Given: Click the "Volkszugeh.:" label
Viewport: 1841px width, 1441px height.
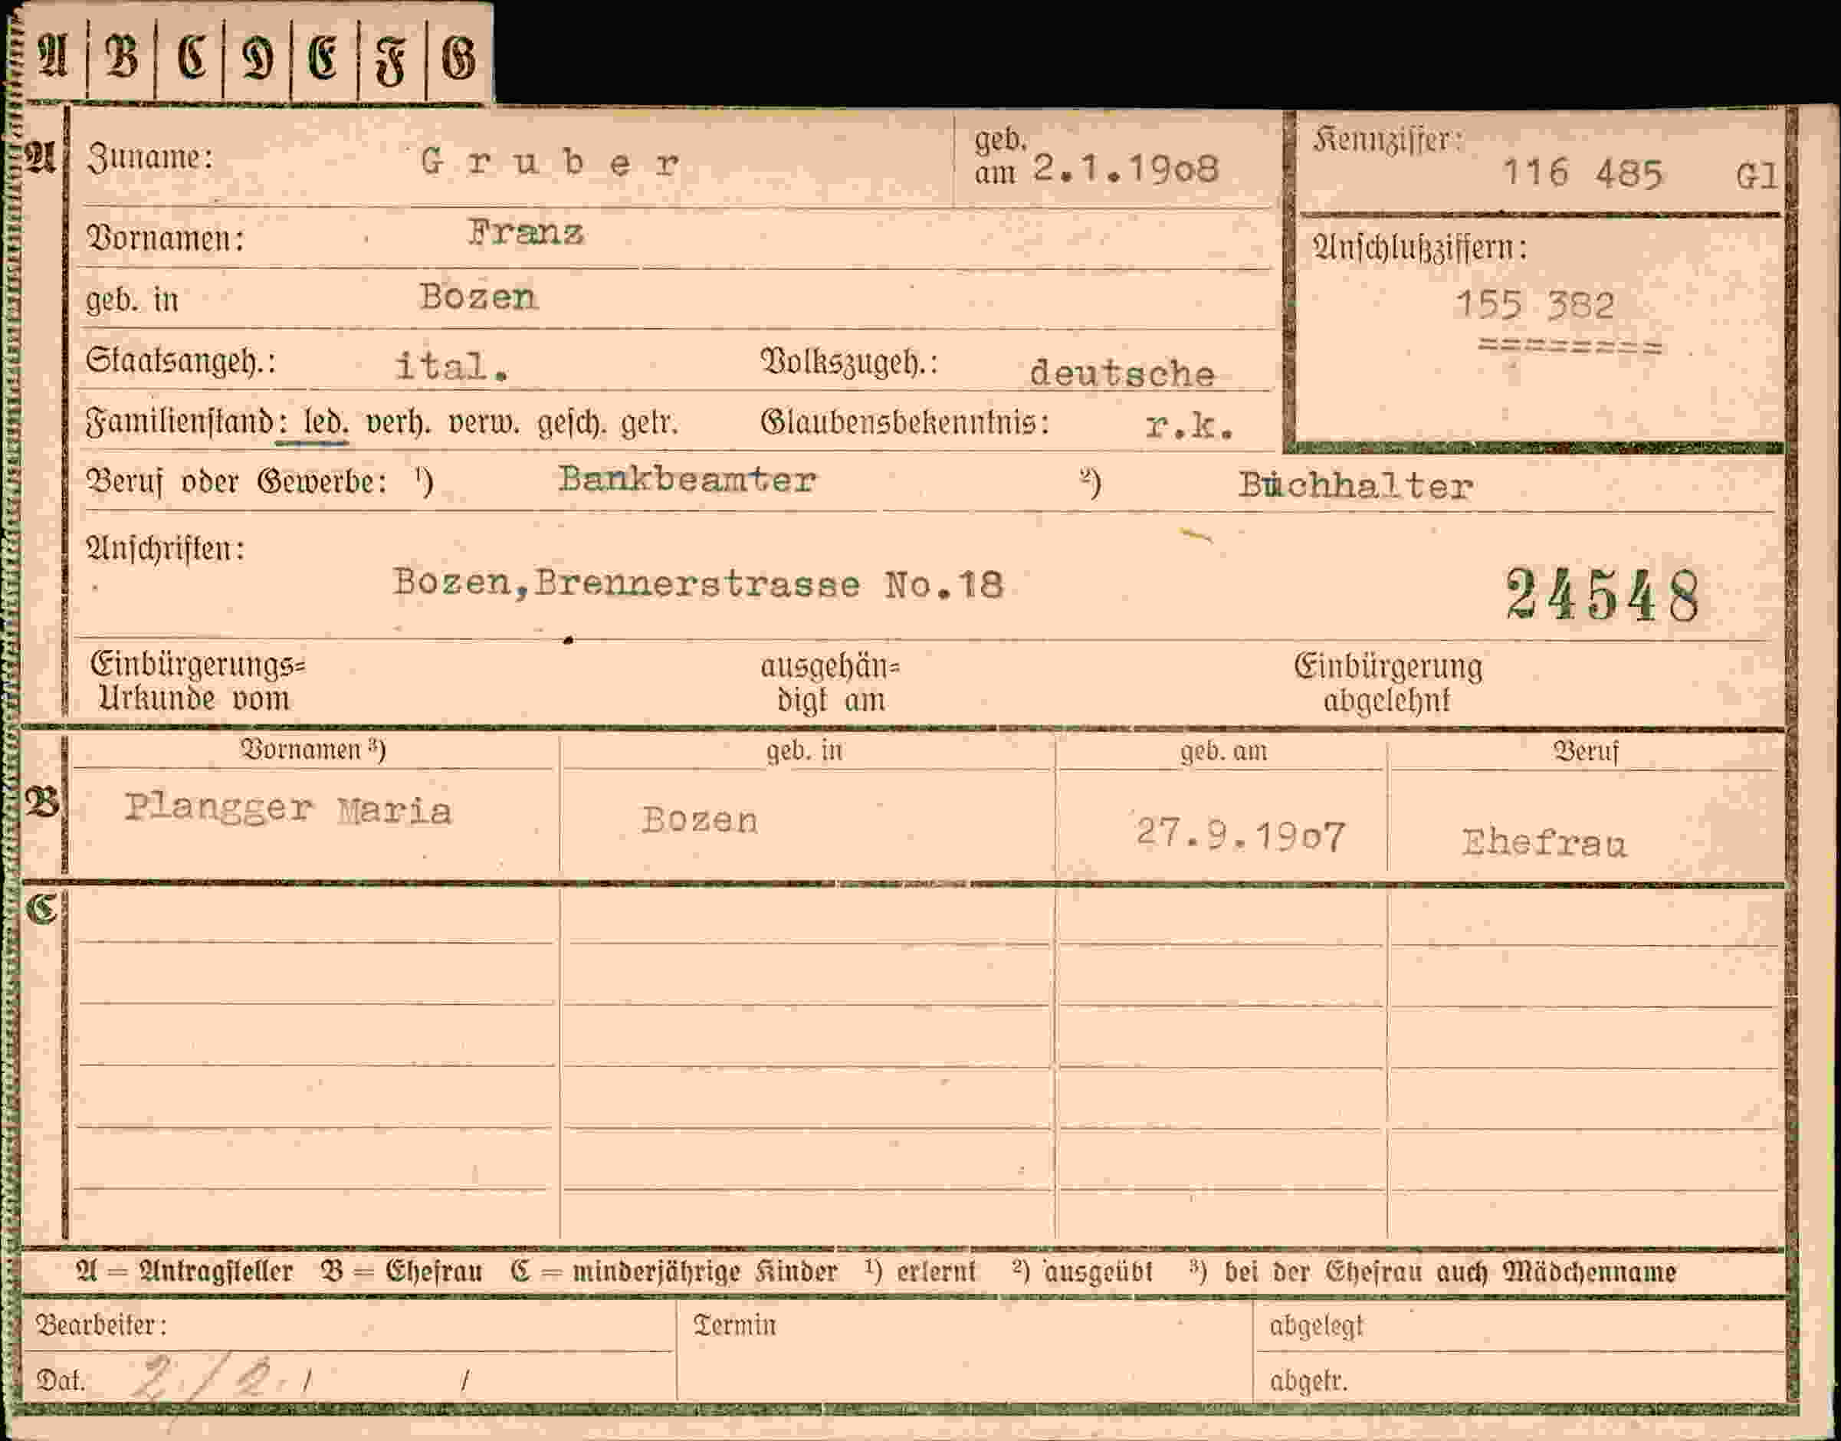Looking at the screenshot, I should click(x=850, y=362).
